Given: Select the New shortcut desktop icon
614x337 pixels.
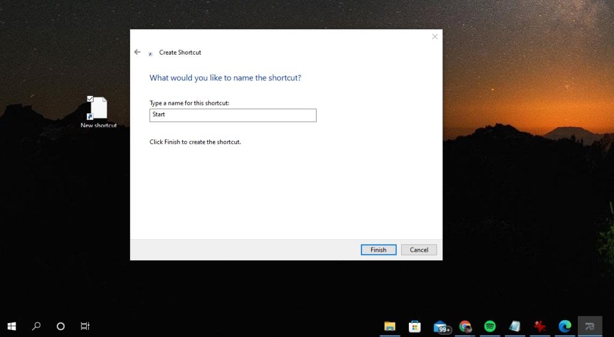Looking at the screenshot, I should click(x=98, y=112).
